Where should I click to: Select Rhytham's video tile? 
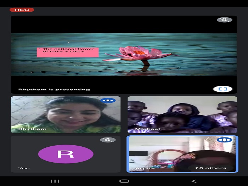66,115
